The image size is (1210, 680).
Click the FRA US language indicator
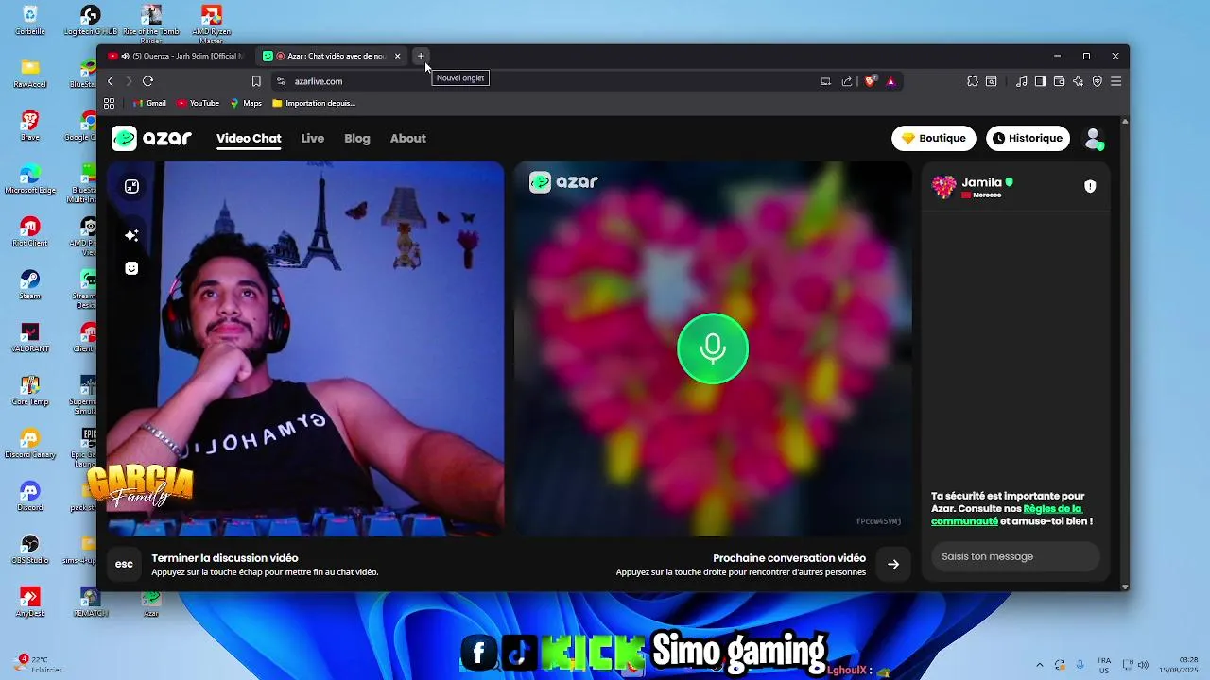[1104, 665]
